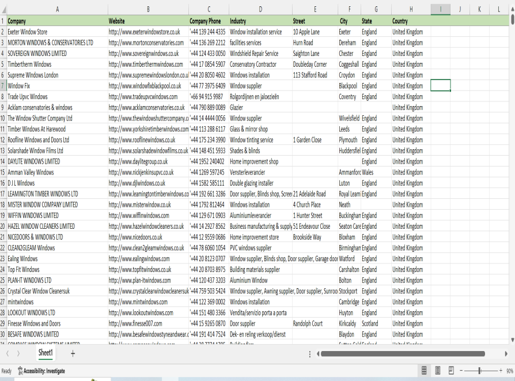This screenshot has height=381, width=515.
Task: Click the daylitegroup.co.uk website cell
Action: coord(148,161)
